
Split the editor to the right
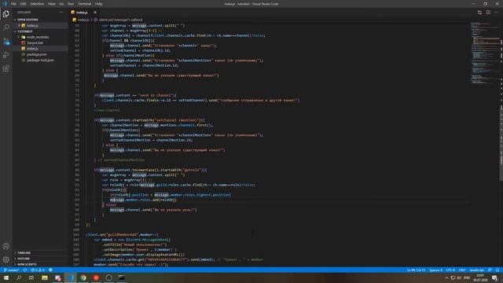(488, 13)
